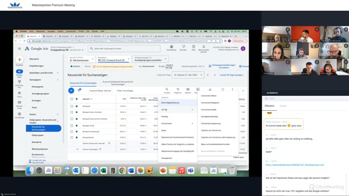This screenshot has height=196, width=349.
Task: Open the Trash in the Dock
Action: click(232, 170)
